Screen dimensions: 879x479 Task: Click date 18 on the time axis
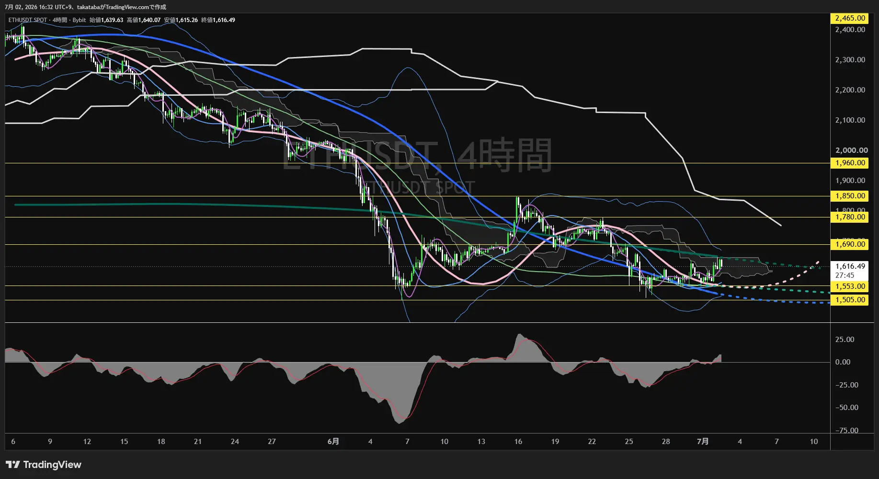point(161,442)
